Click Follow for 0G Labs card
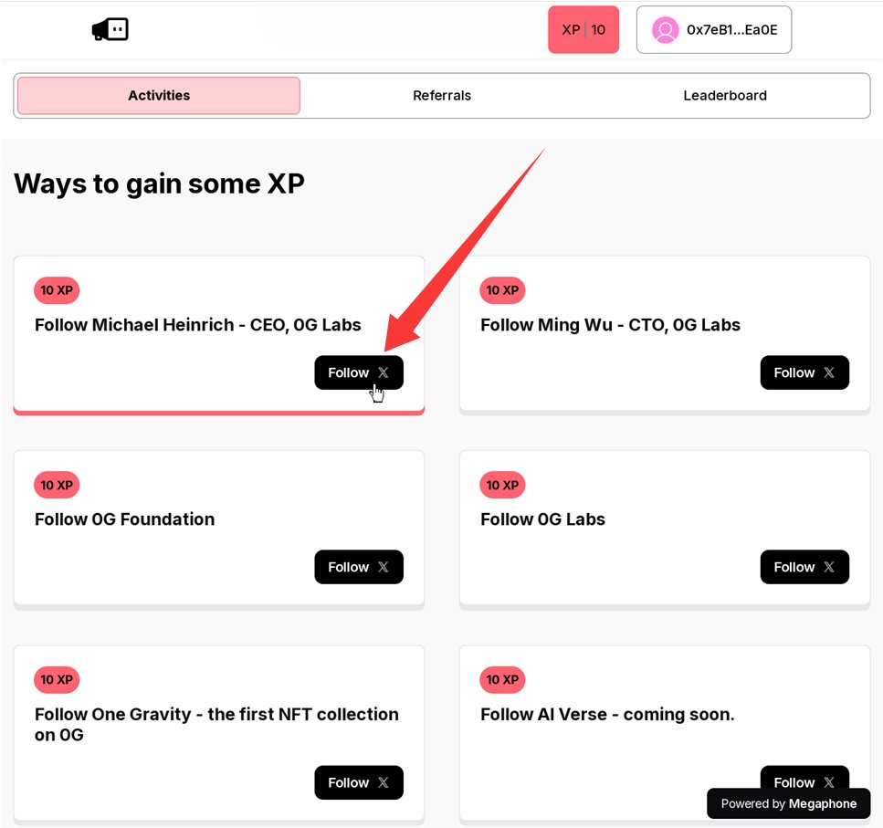 804,567
